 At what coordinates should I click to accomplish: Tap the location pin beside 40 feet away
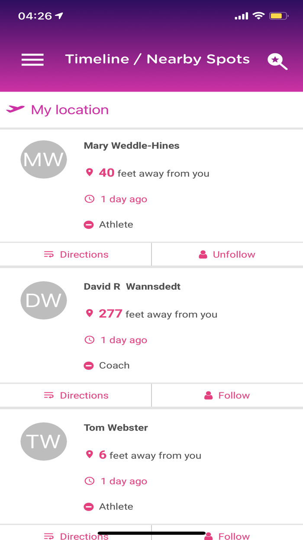coord(89,172)
